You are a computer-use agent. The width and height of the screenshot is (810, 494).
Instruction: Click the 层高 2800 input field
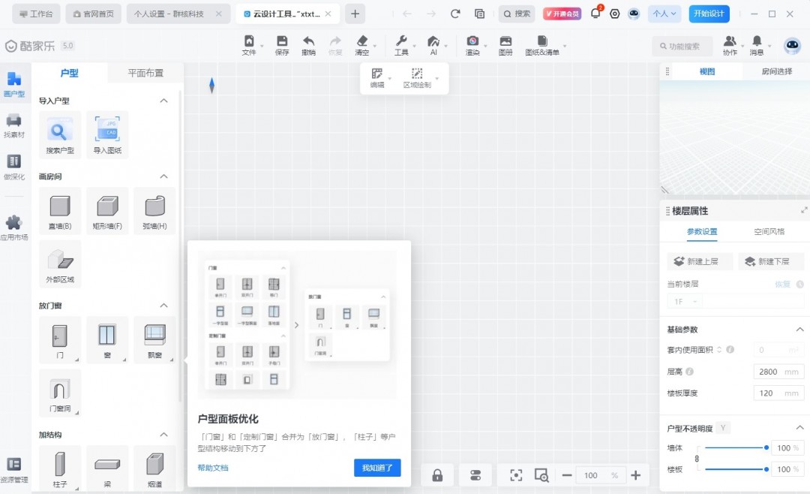778,372
